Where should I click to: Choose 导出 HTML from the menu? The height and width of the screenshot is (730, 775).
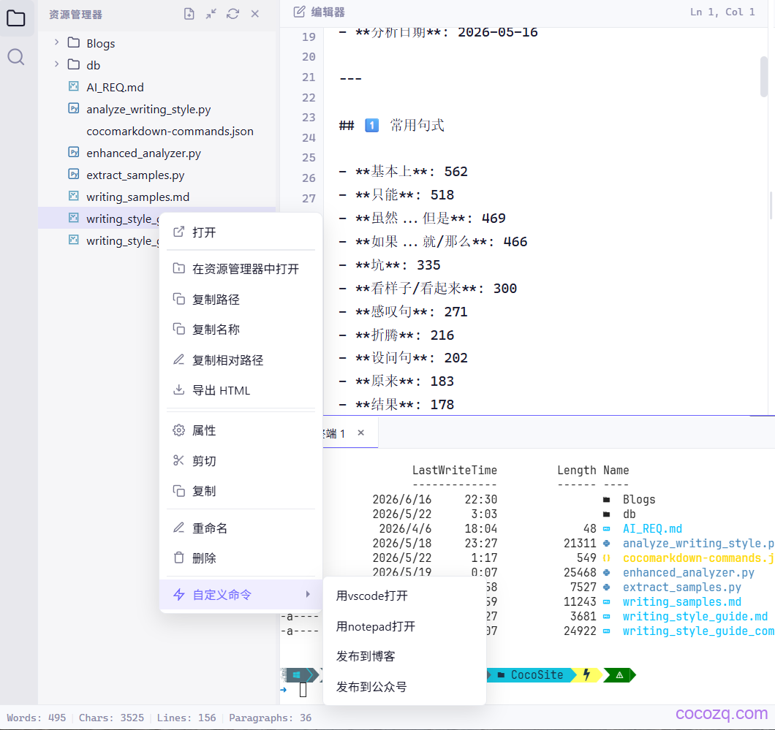pyautogui.click(x=241, y=390)
